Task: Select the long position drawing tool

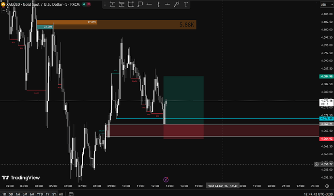Action: point(112,4)
